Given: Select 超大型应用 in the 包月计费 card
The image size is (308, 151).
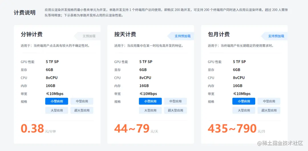Looking at the screenshot, I should (269, 110).
